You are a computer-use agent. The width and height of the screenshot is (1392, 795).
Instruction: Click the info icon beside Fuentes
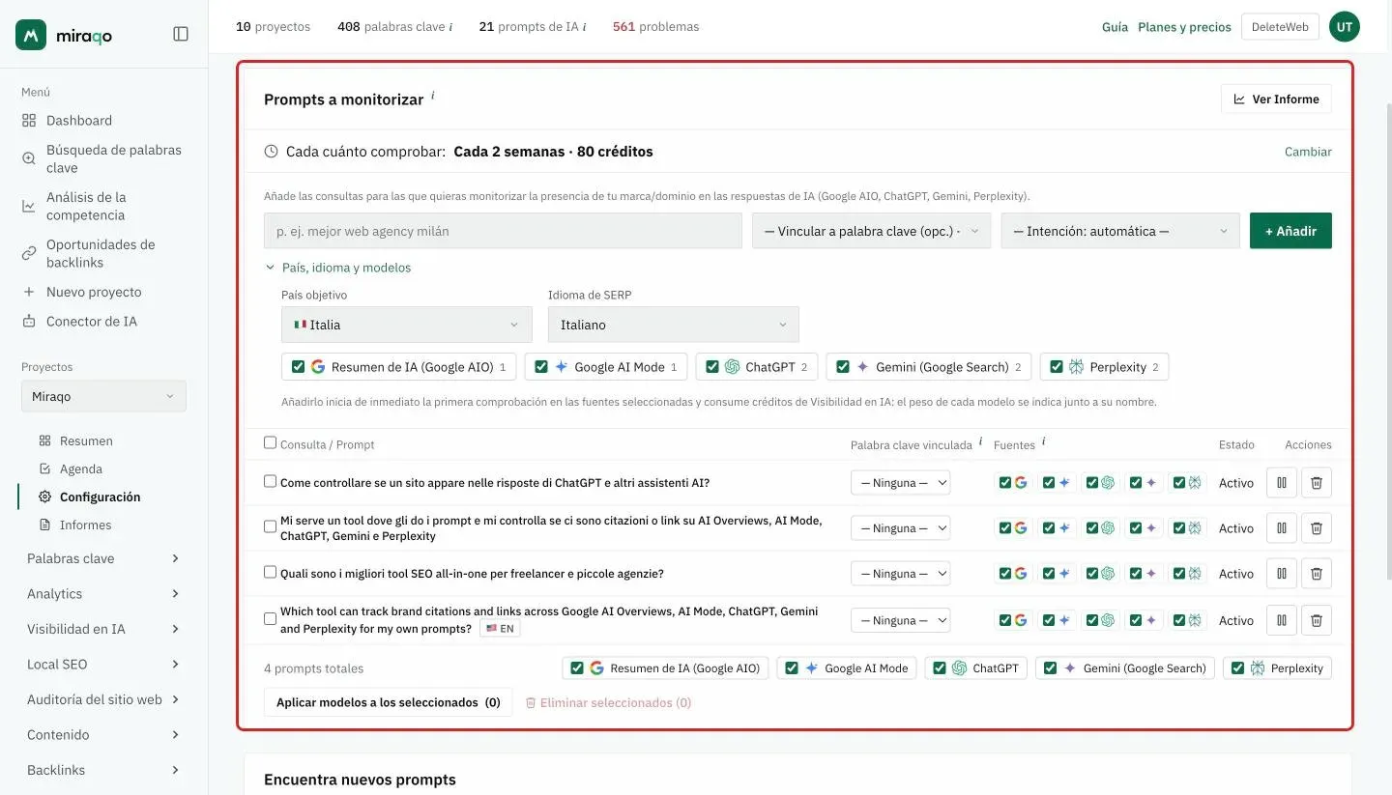tap(1043, 441)
